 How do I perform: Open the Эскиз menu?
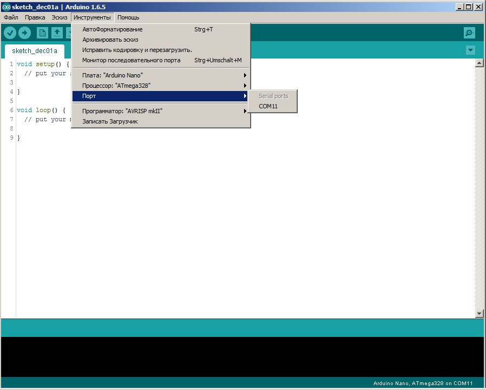(59, 17)
